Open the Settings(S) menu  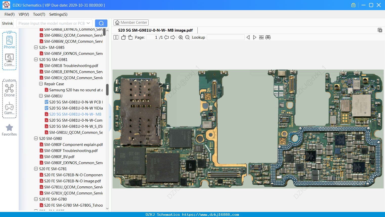click(58, 14)
